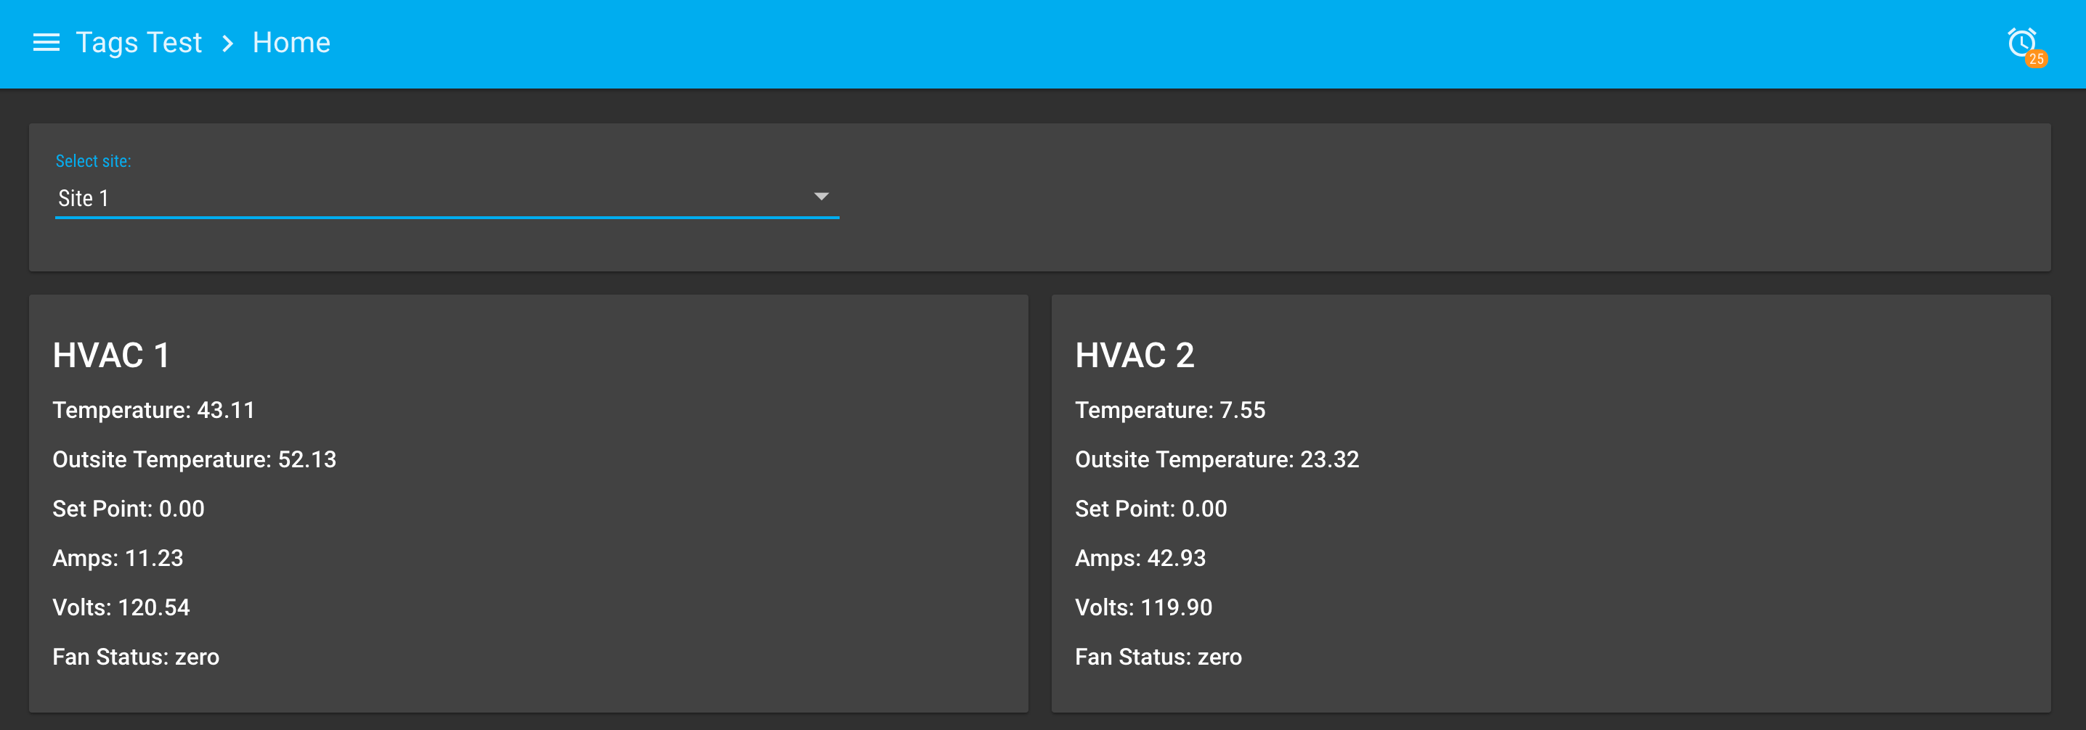Screen dimensions: 2086x730
Task: Click the alarm clock icon
Action: pyautogui.click(x=2022, y=41)
